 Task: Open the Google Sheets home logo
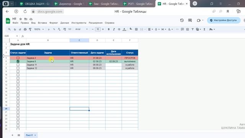click(8, 21)
